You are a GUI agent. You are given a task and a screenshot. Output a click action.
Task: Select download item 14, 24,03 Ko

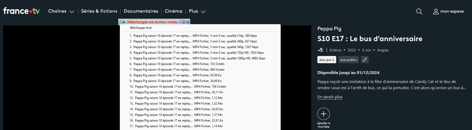pos(200,109)
